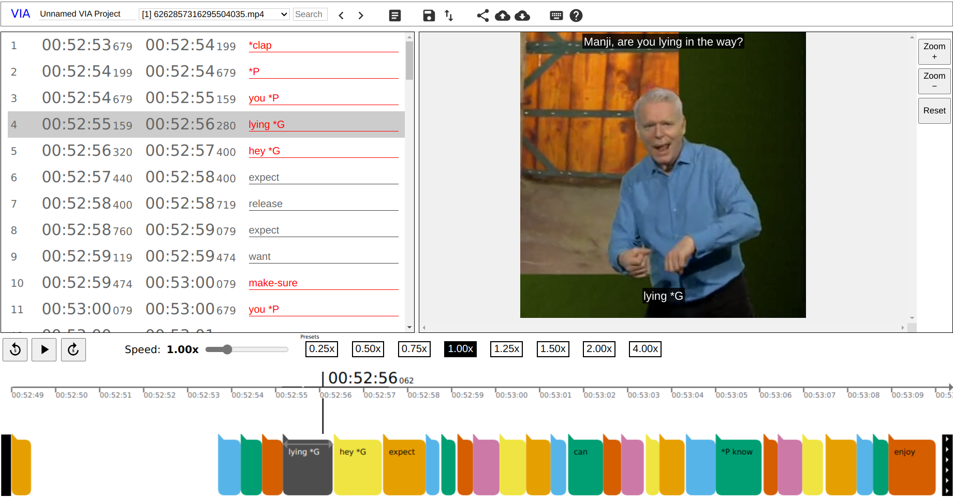Edit the Unnamed VIA Project name field
This screenshot has width=953, height=497.
[86, 14]
